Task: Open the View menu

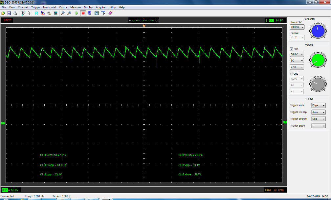Action: [x=11, y=7]
